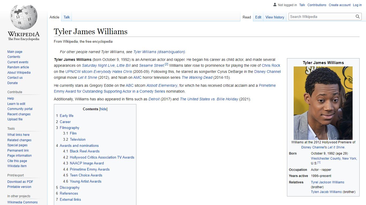The image size is (366, 205).
Task: Jump to Filmography section
Action: pos(69,128)
